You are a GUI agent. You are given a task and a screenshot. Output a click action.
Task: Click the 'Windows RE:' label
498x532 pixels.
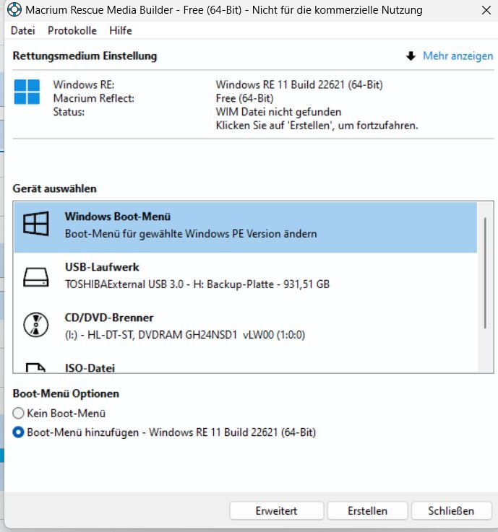[x=84, y=84]
